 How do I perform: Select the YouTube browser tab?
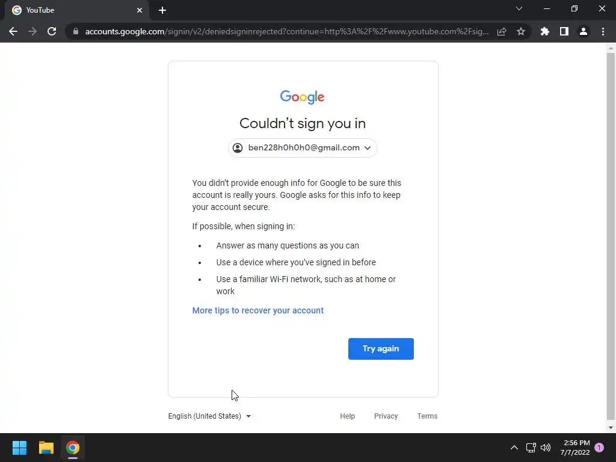pyautogui.click(x=77, y=10)
